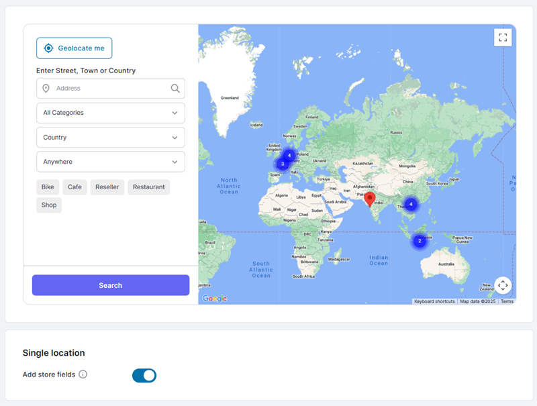
Task: Open the Terms link on the map
Action: 507,301
